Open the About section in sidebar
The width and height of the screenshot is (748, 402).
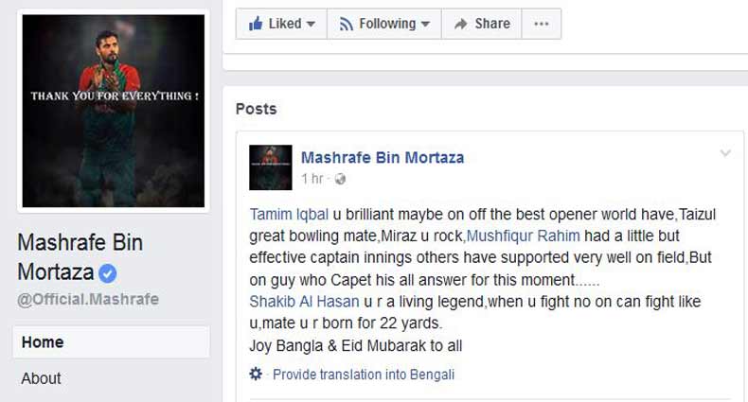(41, 378)
